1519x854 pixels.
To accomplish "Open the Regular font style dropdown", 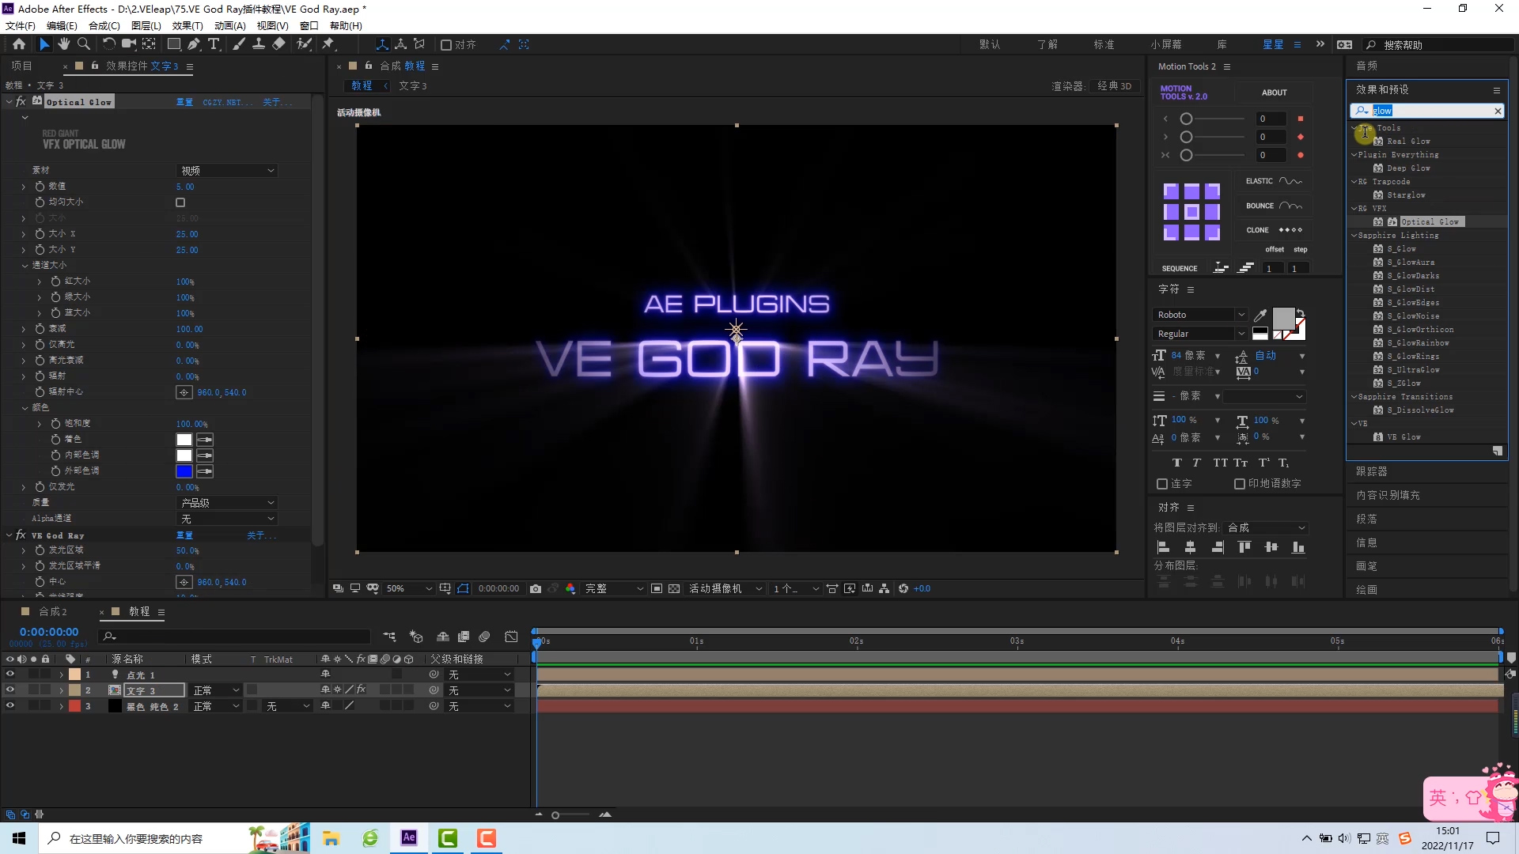I will pos(1200,334).
